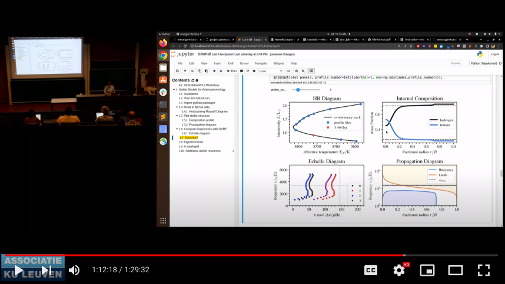
Task: Open Slack from the Ubuntu dock
Action: pyautogui.click(x=163, y=92)
